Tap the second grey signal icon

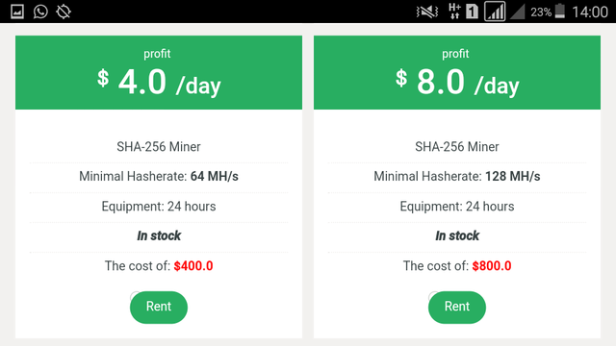[x=518, y=12]
